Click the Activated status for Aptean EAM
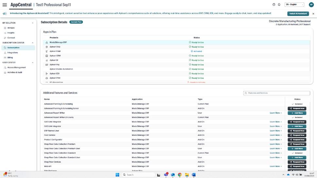Image resolution: width=317 pixels, height=178 pixels. pos(196,51)
